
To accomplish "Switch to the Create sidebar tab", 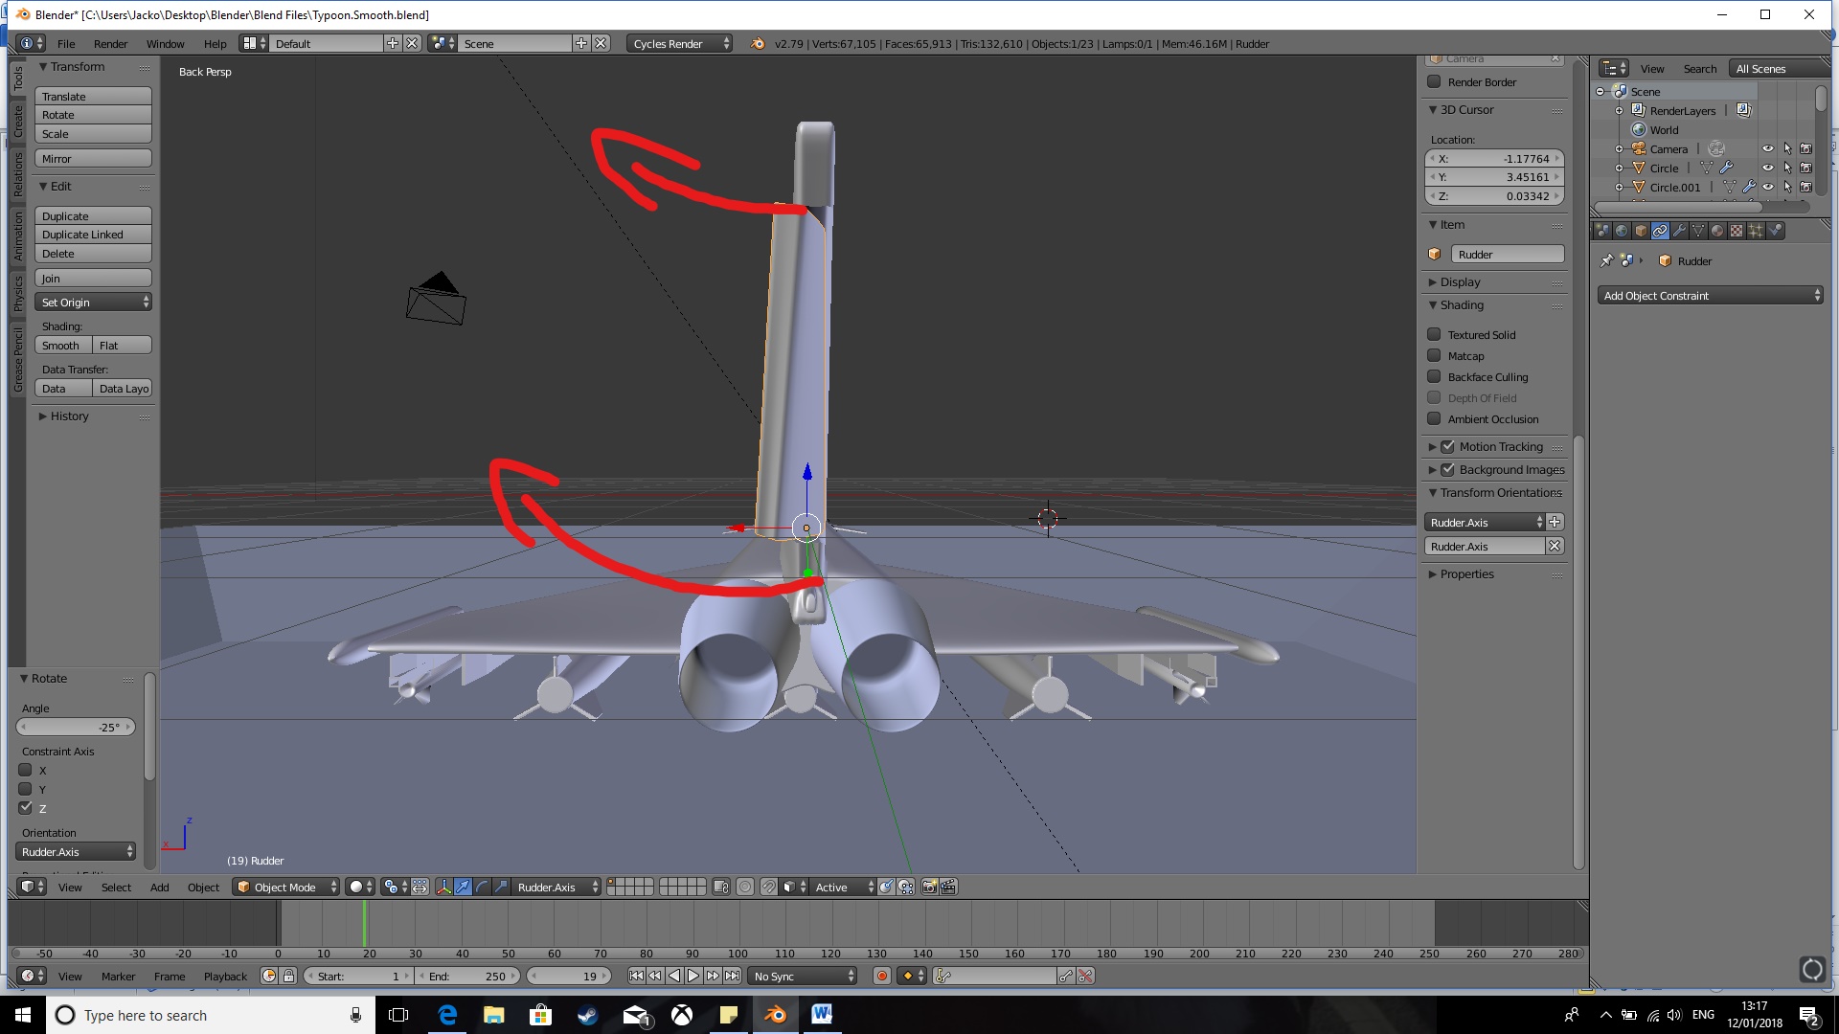I will click(18, 122).
